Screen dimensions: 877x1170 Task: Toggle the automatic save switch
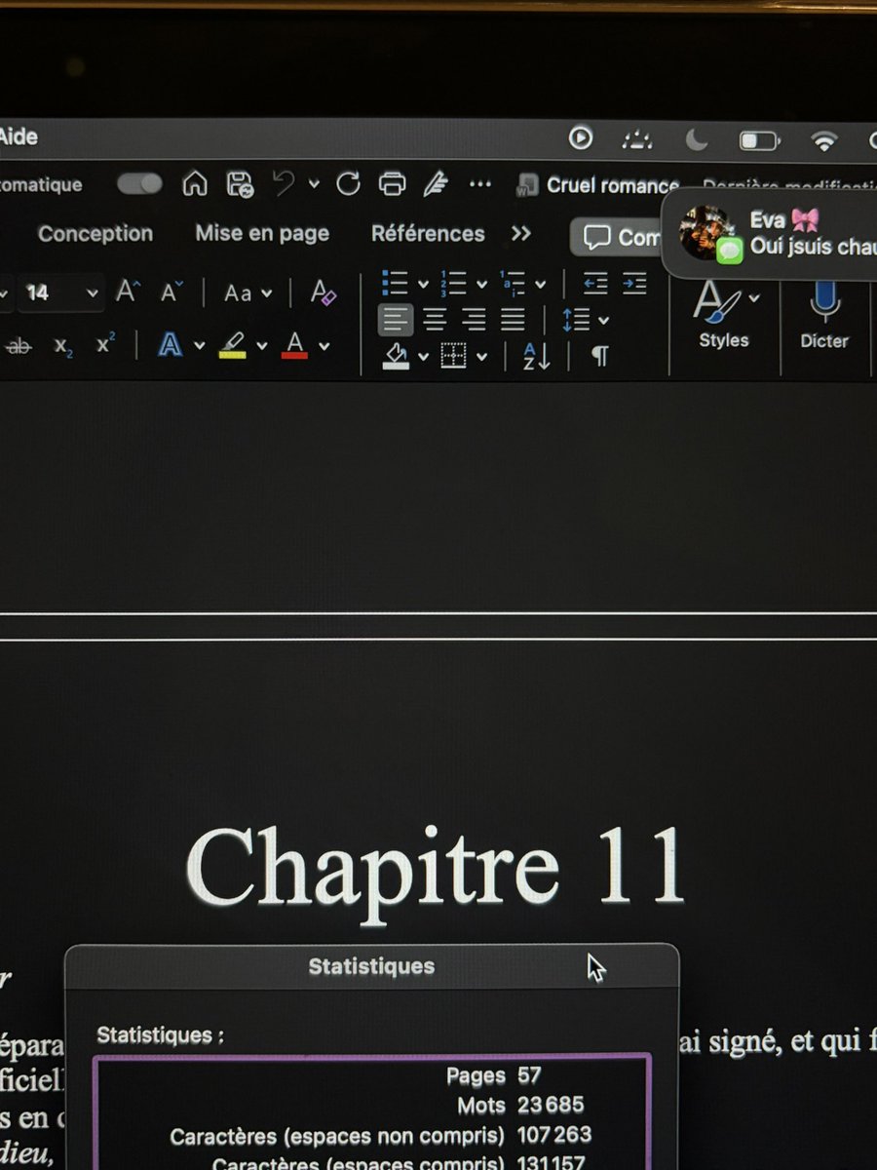click(139, 184)
